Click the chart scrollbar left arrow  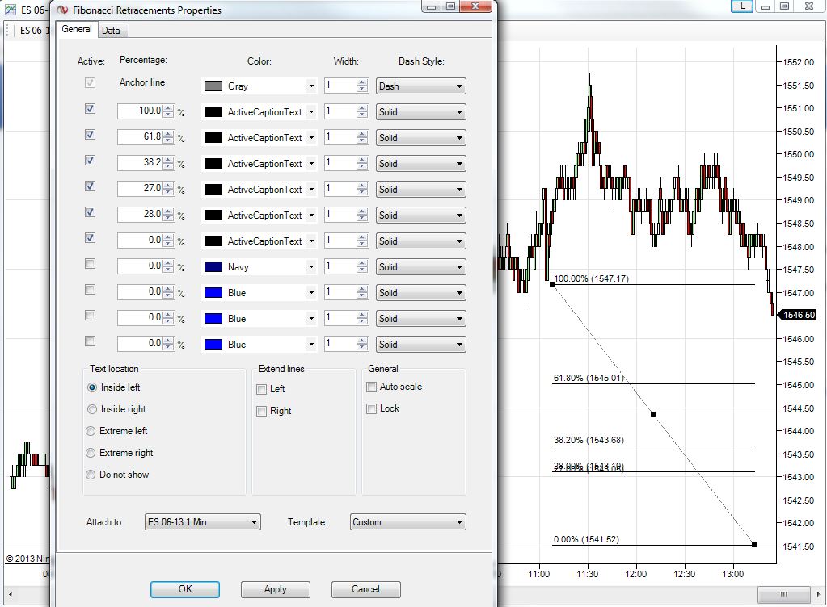pos(11,594)
